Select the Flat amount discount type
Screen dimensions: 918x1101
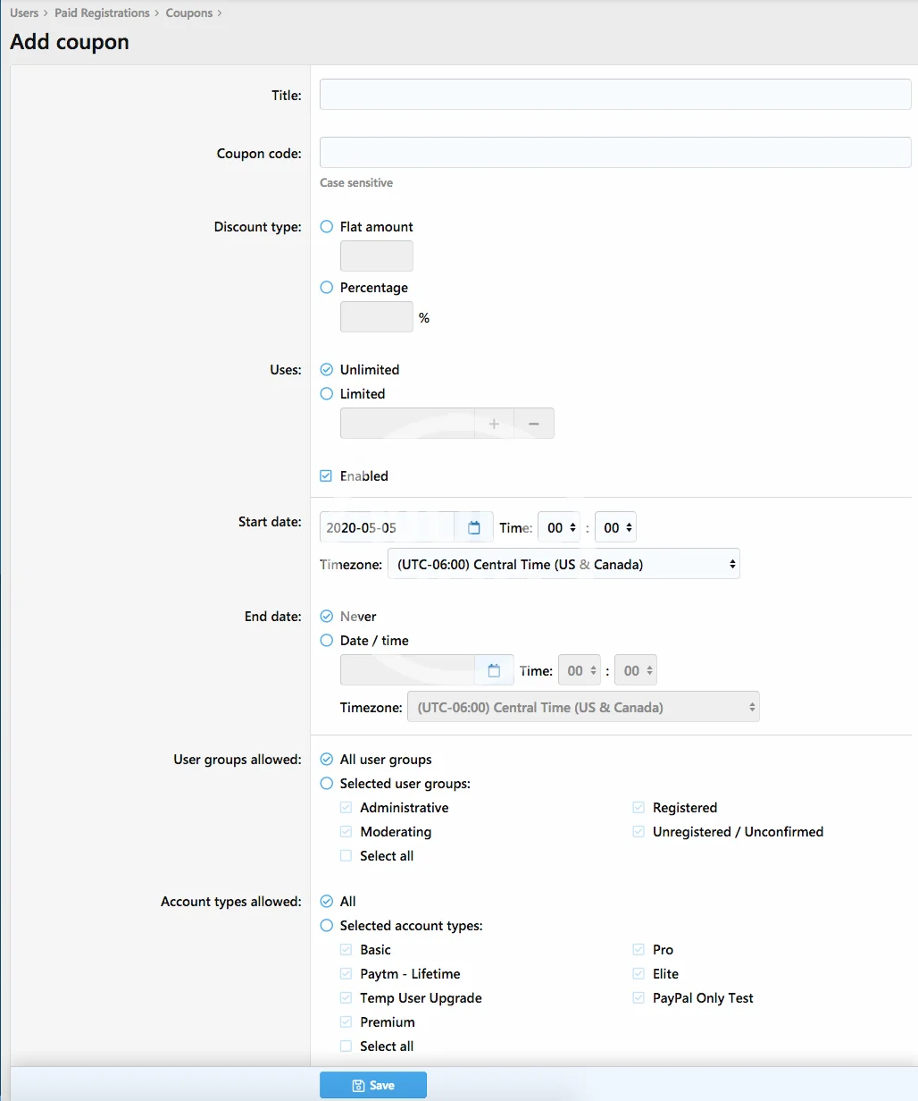pyautogui.click(x=327, y=227)
